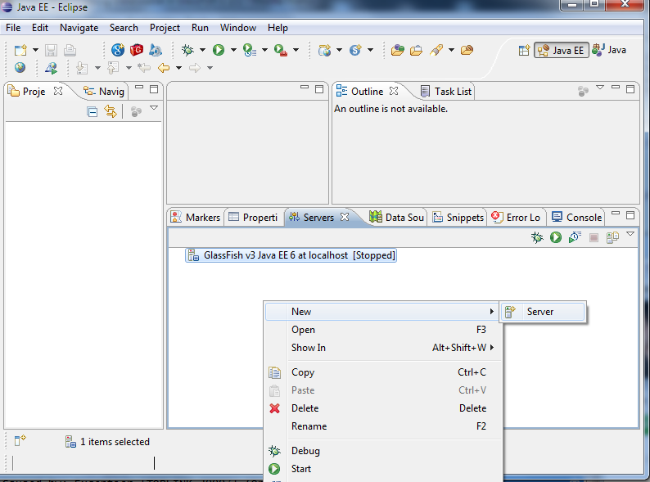650x482 pixels.
Task: Maximize the Servers view panel
Action: (x=630, y=215)
